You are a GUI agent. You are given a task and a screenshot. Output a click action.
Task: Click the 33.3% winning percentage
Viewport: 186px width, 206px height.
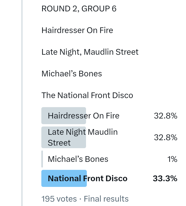click(x=165, y=178)
